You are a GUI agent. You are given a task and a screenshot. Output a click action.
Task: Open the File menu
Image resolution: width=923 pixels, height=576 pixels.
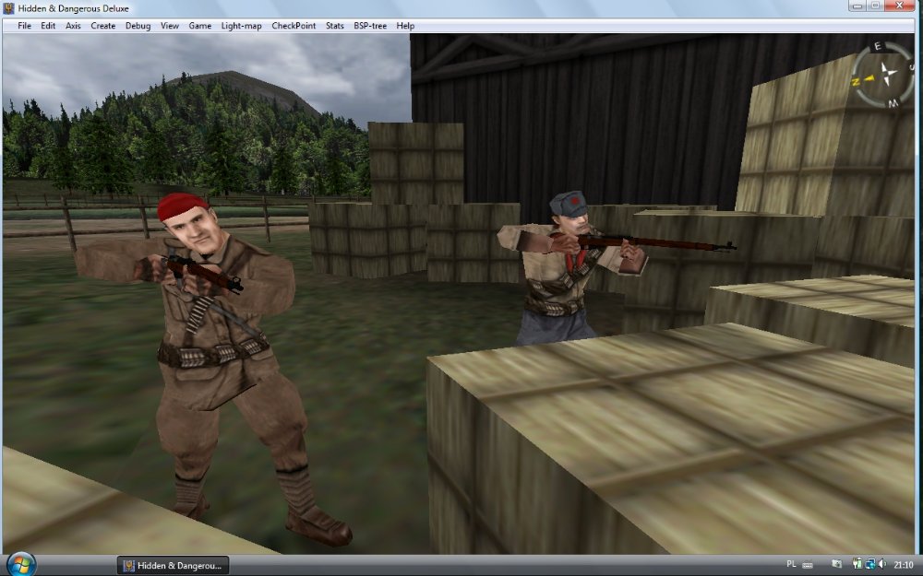point(24,26)
